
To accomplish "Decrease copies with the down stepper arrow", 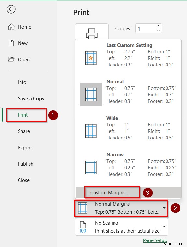I will (158, 31).
